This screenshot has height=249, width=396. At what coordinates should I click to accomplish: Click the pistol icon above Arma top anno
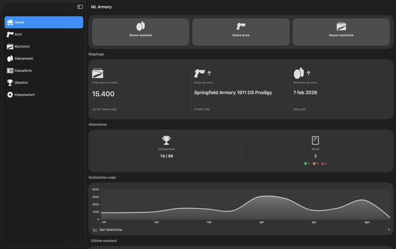pos(199,73)
